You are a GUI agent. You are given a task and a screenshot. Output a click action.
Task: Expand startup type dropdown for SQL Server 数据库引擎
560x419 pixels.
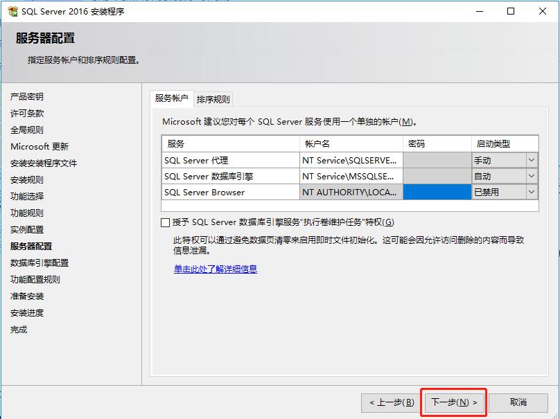tap(532, 176)
